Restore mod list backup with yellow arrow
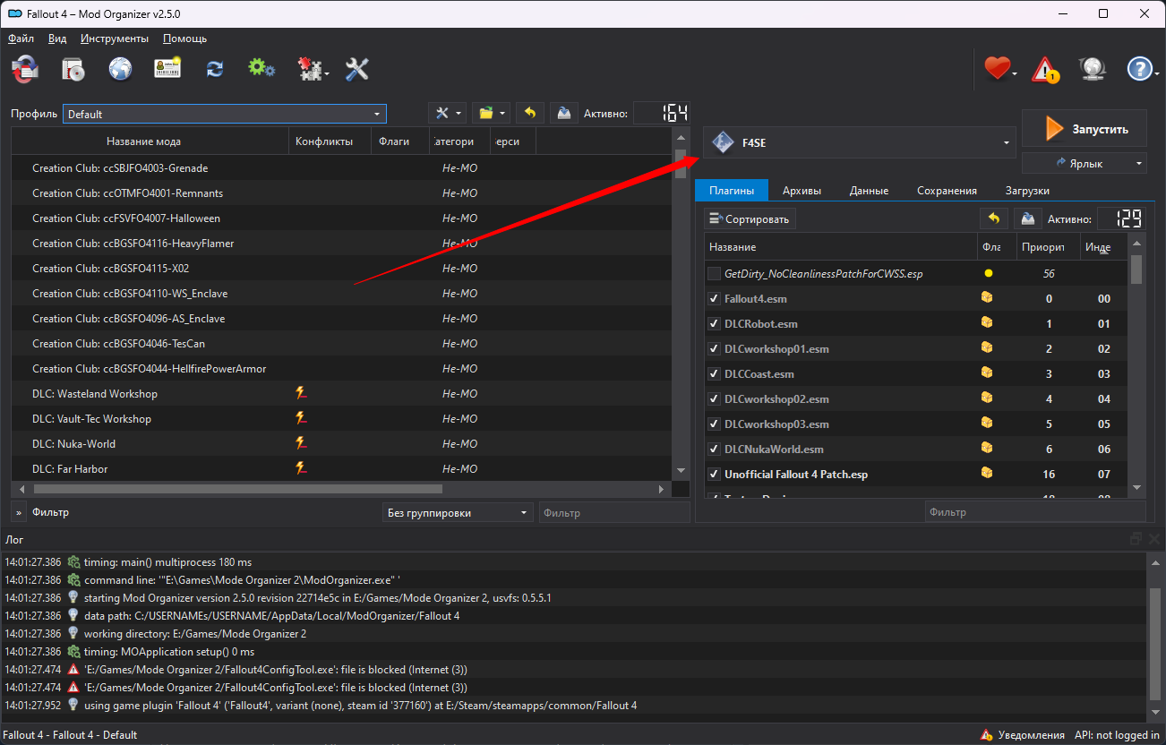The height and width of the screenshot is (745, 1166). pyautogui.click(x=529, y=113)
